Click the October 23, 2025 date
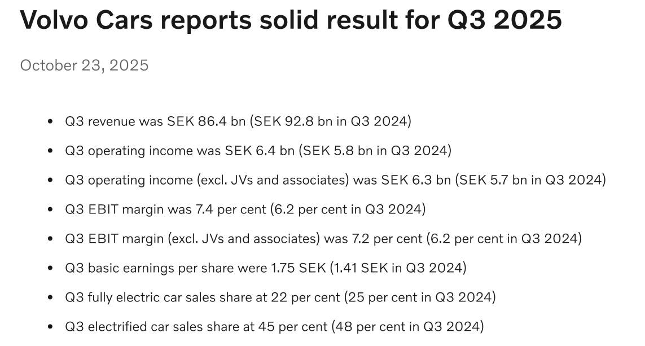Image resolution: width=645 pixels, height=346 pixels. [x=84, y=65]
